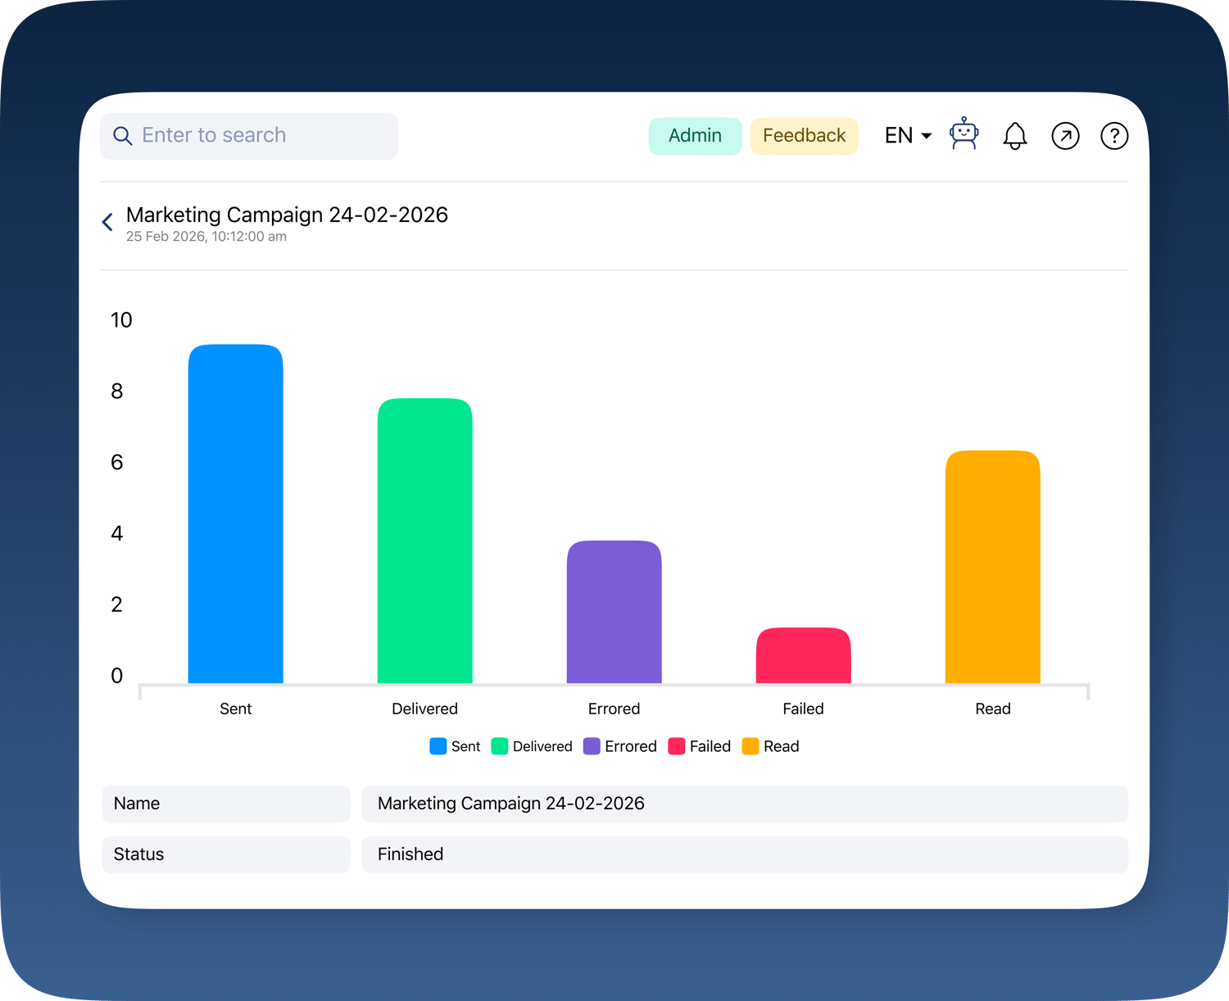Click the purple Errored bar
The width and height of the screenshot is (1229, 1001).
614,612
